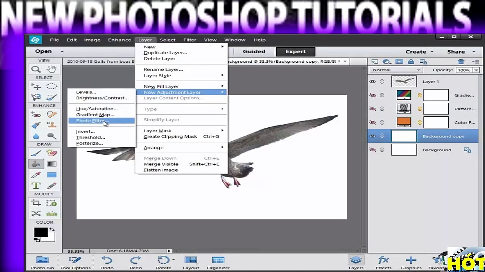Open the blend mode Normal dropdown
485x272 pixels.
(396, 70)
